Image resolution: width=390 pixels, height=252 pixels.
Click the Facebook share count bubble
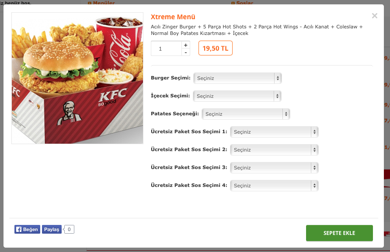tap(69, 229)
